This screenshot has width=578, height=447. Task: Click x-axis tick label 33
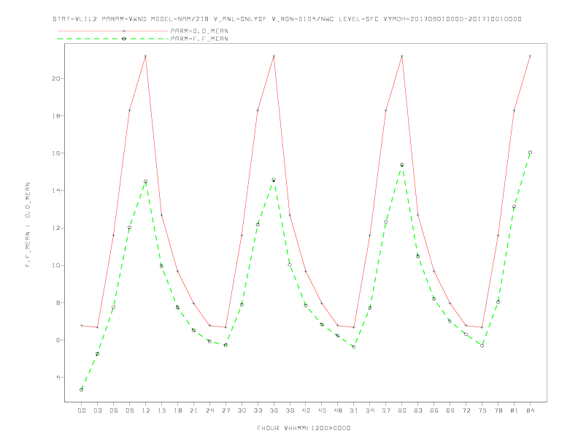click(x=258, y=410)
